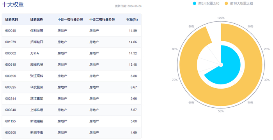
Task: Click weight value 14.86
Action: coord(133,42)
